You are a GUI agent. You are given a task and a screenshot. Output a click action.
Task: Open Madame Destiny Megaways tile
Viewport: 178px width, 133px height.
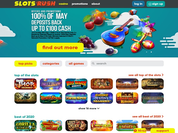[102, 98]
